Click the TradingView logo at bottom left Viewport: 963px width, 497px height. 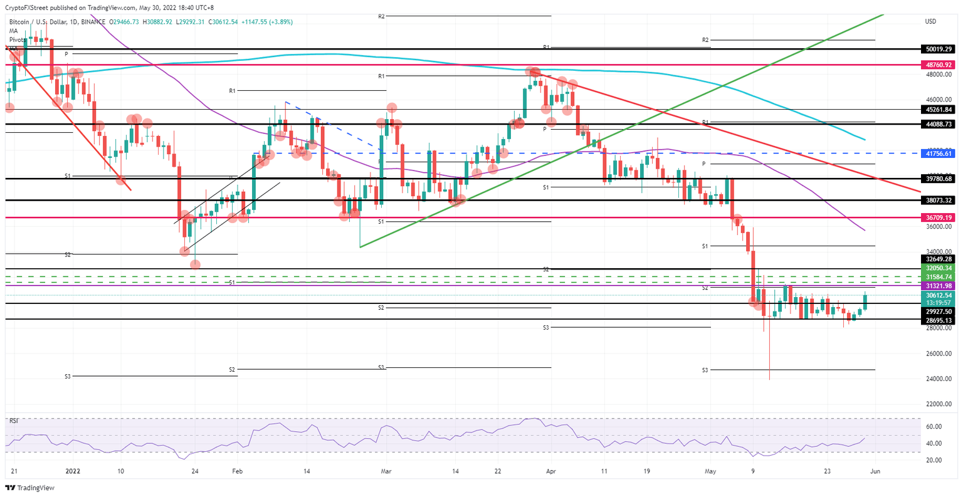point(11,488)
